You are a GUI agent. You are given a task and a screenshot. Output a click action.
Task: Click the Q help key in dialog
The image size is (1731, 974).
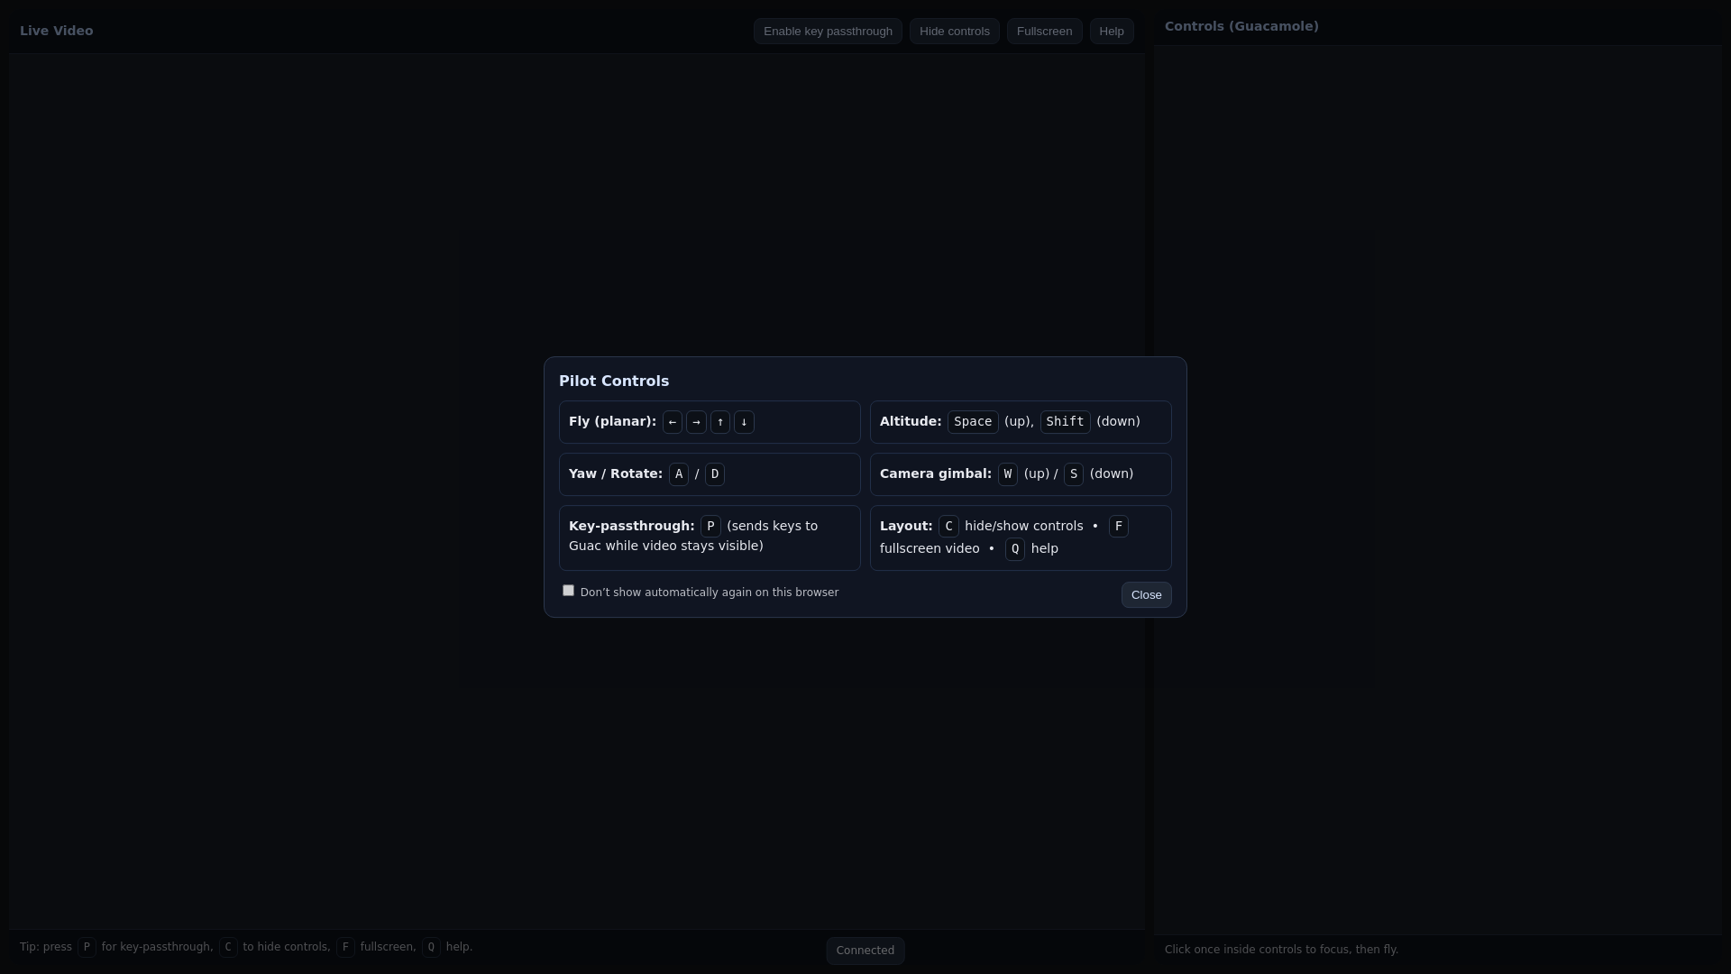click(1014, 549)
